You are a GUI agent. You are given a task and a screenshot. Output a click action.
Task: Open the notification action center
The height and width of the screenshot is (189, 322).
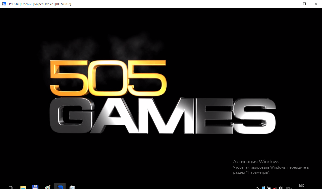coord(315,187)
